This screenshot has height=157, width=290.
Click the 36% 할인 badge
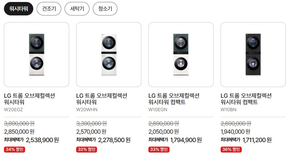pos(231,149)
